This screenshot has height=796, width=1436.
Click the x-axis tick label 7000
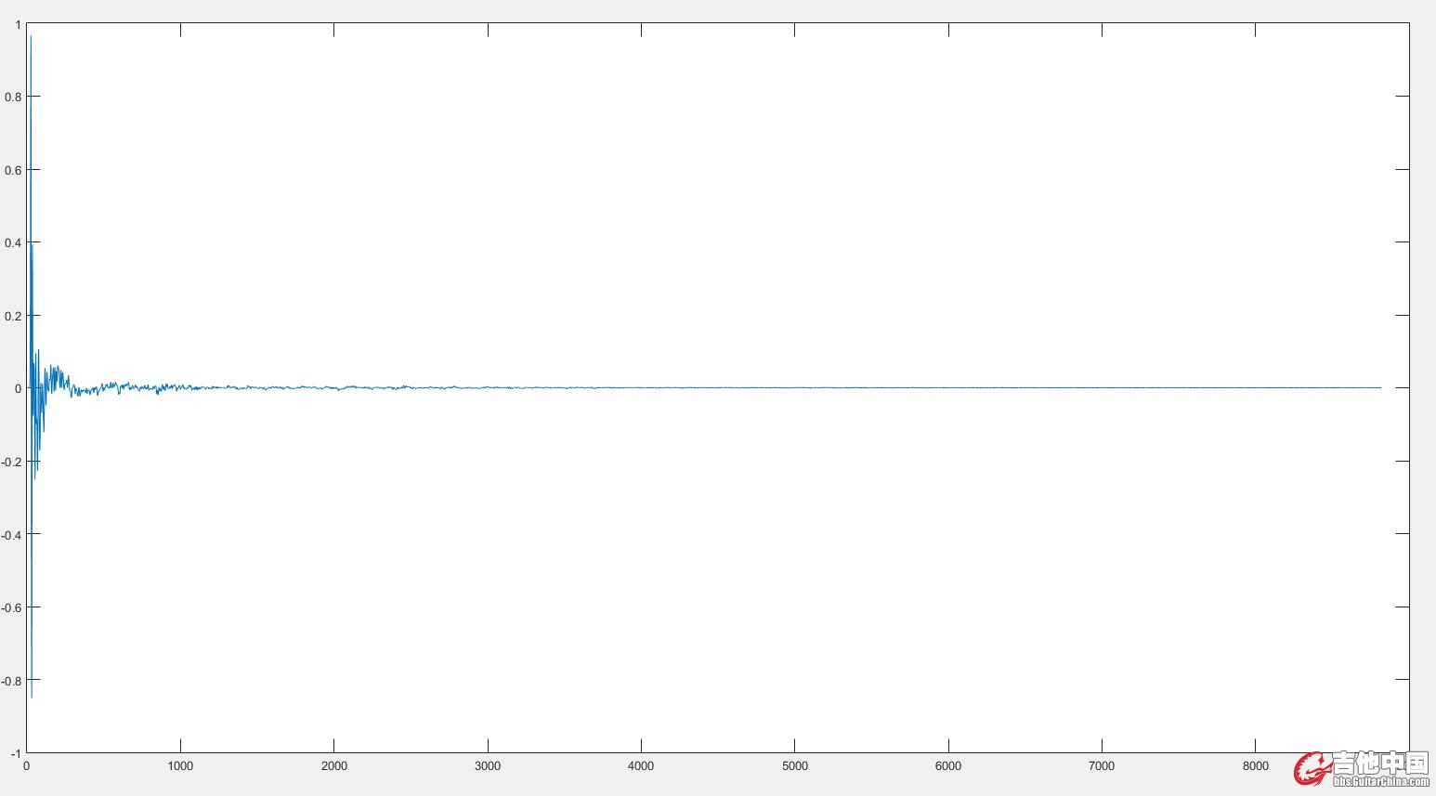[x=1102, y=766]
